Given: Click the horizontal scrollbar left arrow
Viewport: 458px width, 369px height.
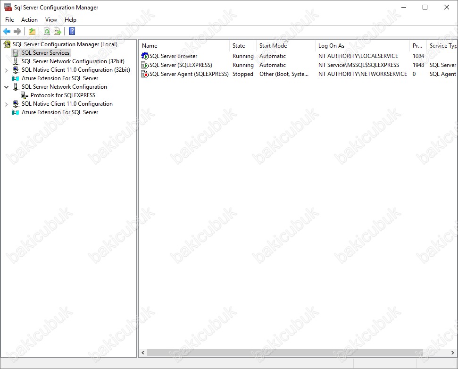Looking at the screenshot, I should 143,352.
